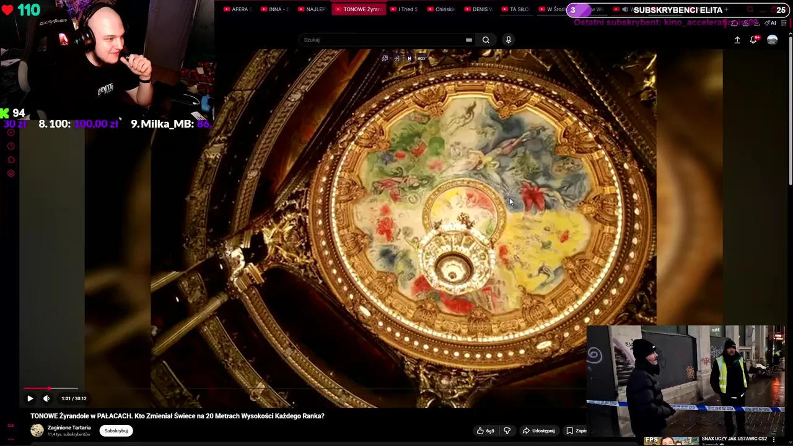The width and height of the screenshot is (793, 446).
Task: Switch to the NAJLEP browser tab
Action: click(x=312, y=9)
